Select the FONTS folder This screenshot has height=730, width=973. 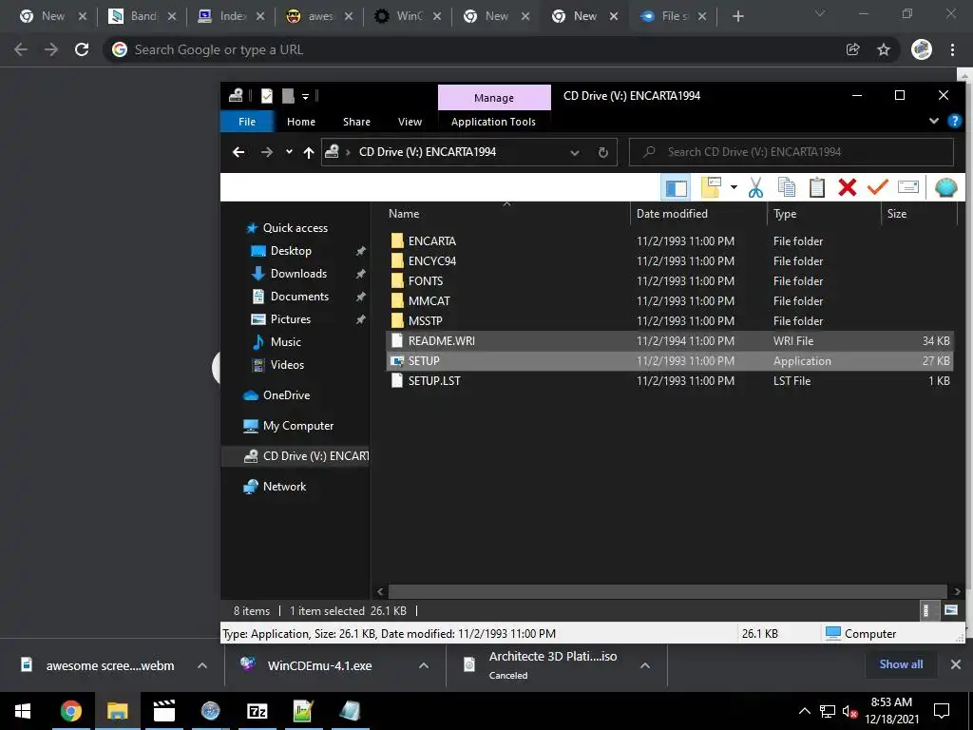point(669,281)
